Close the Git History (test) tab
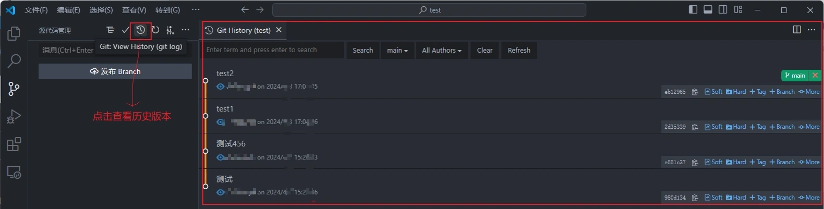 click(279, 30)
